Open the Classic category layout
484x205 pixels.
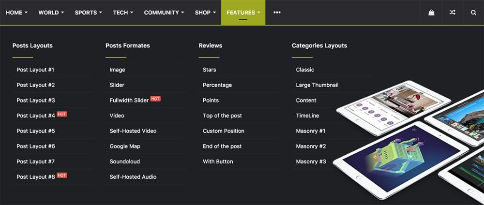[305, 70]
